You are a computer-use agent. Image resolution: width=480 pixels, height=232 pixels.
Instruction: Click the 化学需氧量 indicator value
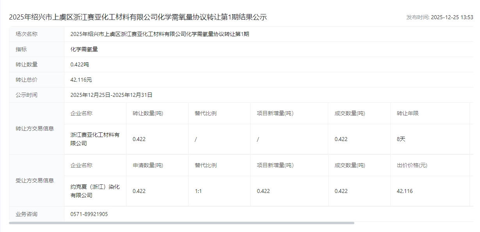tap(84, 49)
